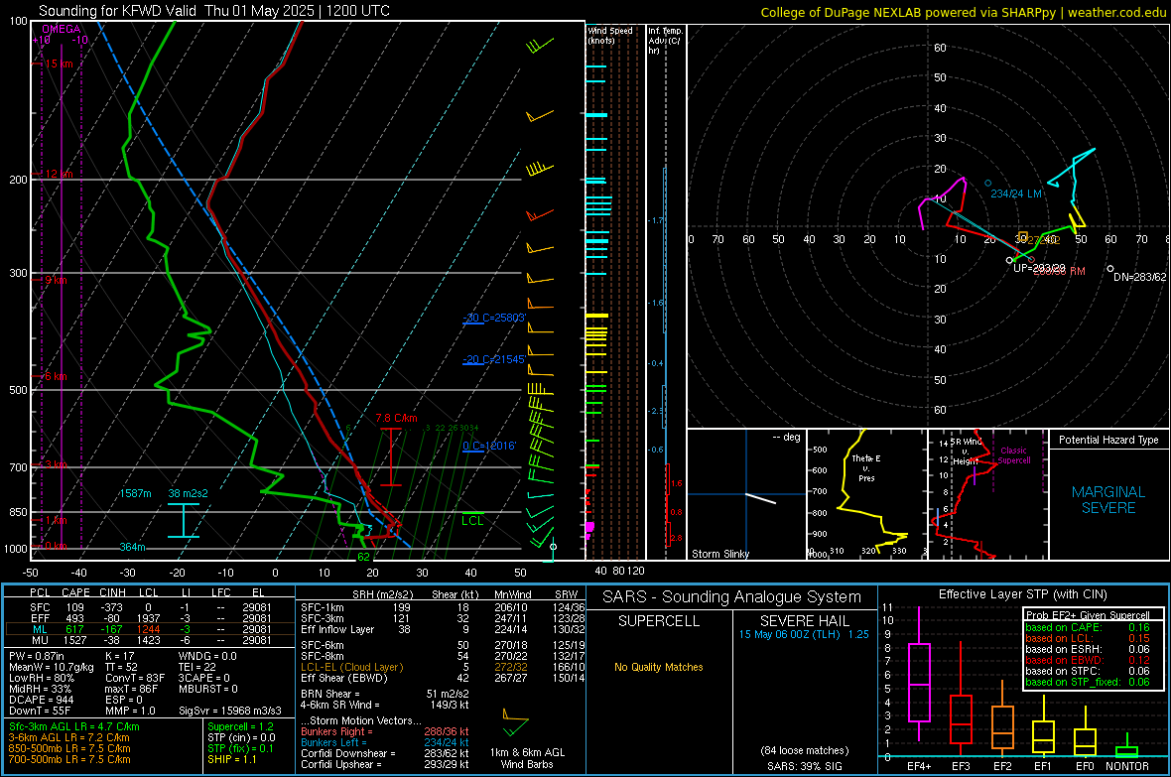Click the 'MeanW = 10.7g/kg' value
Viewport: 1171px width, 777px height.
coord(52,667)
